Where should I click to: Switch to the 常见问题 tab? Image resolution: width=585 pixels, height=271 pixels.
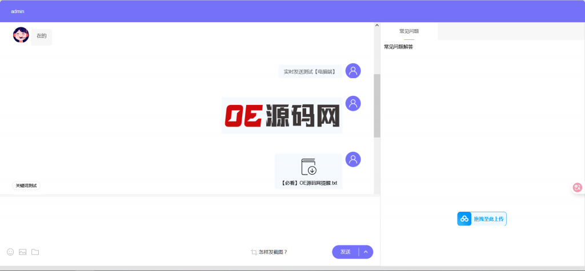click(409, 31)
